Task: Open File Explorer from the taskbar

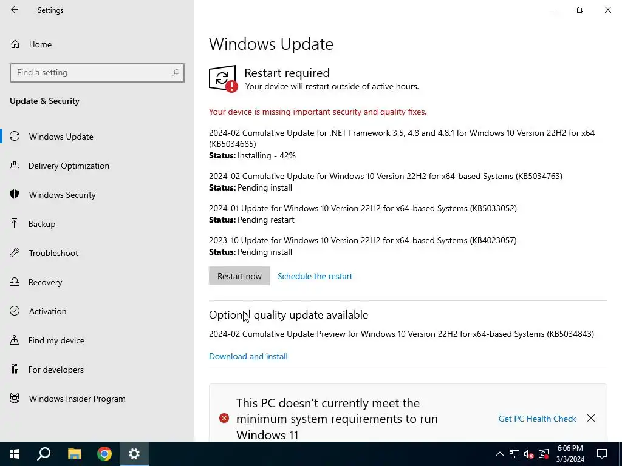Action: (x=74, y=454)
